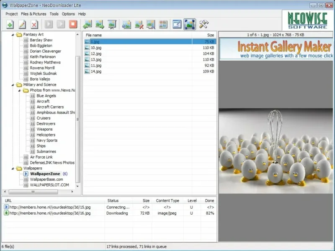Collapse the Military and Science folder
This screenshot has width=335, height=251.
click(13, 85)
